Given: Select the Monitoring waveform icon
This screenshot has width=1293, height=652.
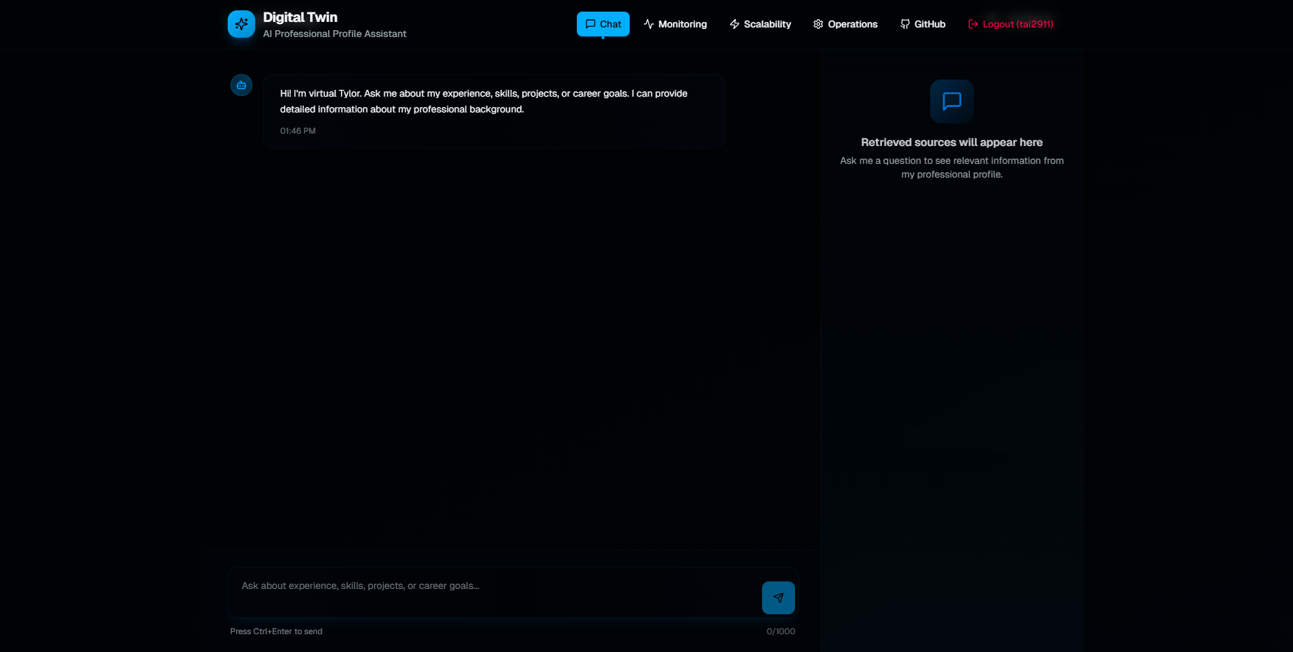Looking at the screenshot, I should pos(648,23).
